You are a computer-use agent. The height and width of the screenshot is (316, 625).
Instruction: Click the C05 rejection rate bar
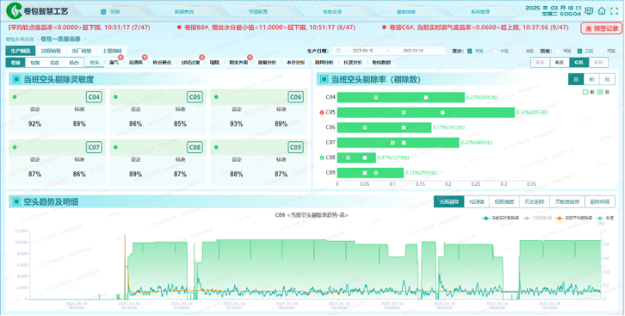[425, 113]
